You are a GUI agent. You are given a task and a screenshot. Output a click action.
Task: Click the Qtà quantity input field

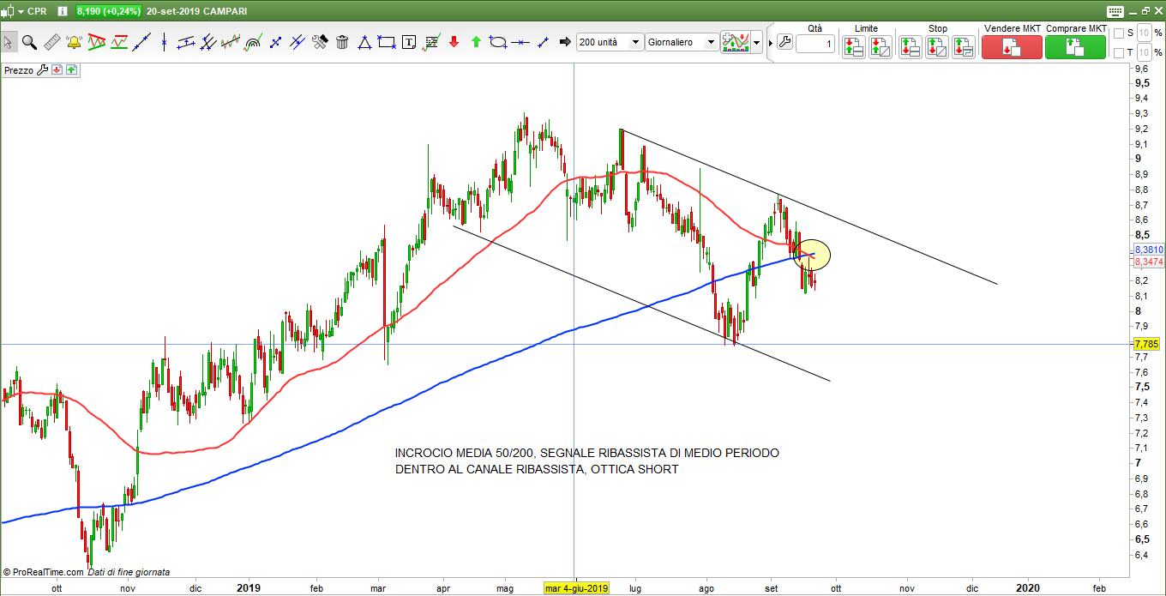click(x=814, y=44)
